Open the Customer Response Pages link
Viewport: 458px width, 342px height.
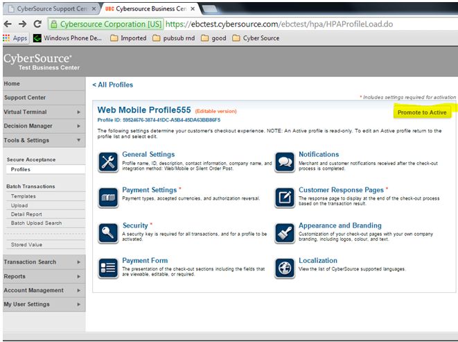click(x=341, y=190)
